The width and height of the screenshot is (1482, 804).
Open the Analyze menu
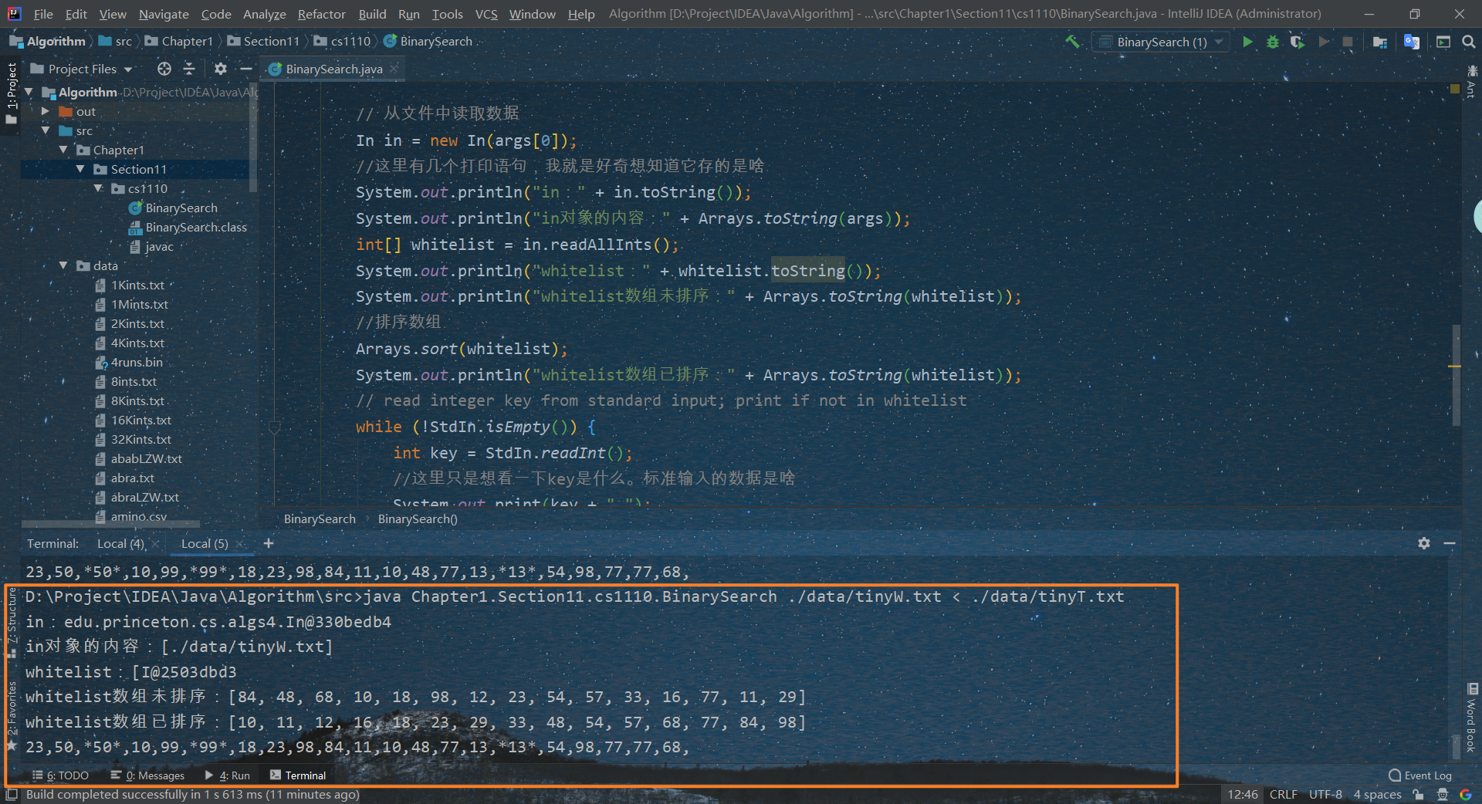click(x=264, y=14)
